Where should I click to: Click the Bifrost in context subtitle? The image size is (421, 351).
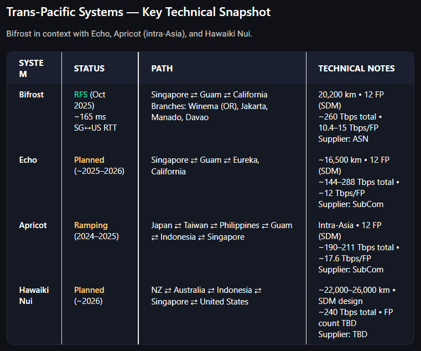point(129,34)
